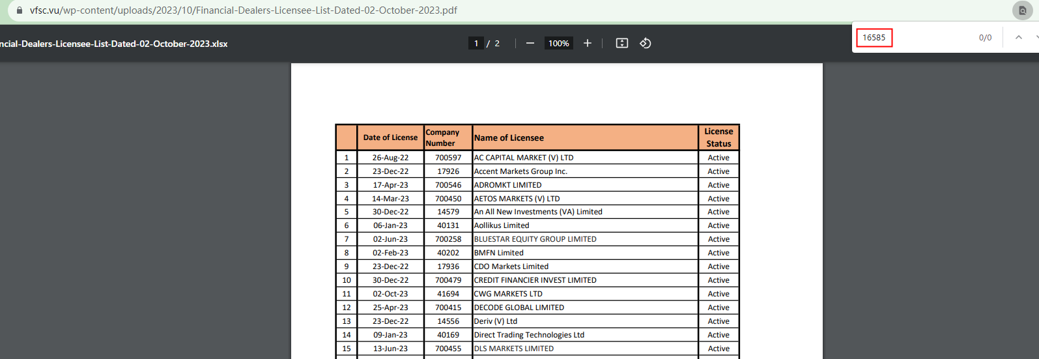Click license date 13-Jun-23
This screenshot has height=359, width=1039.
390,349
